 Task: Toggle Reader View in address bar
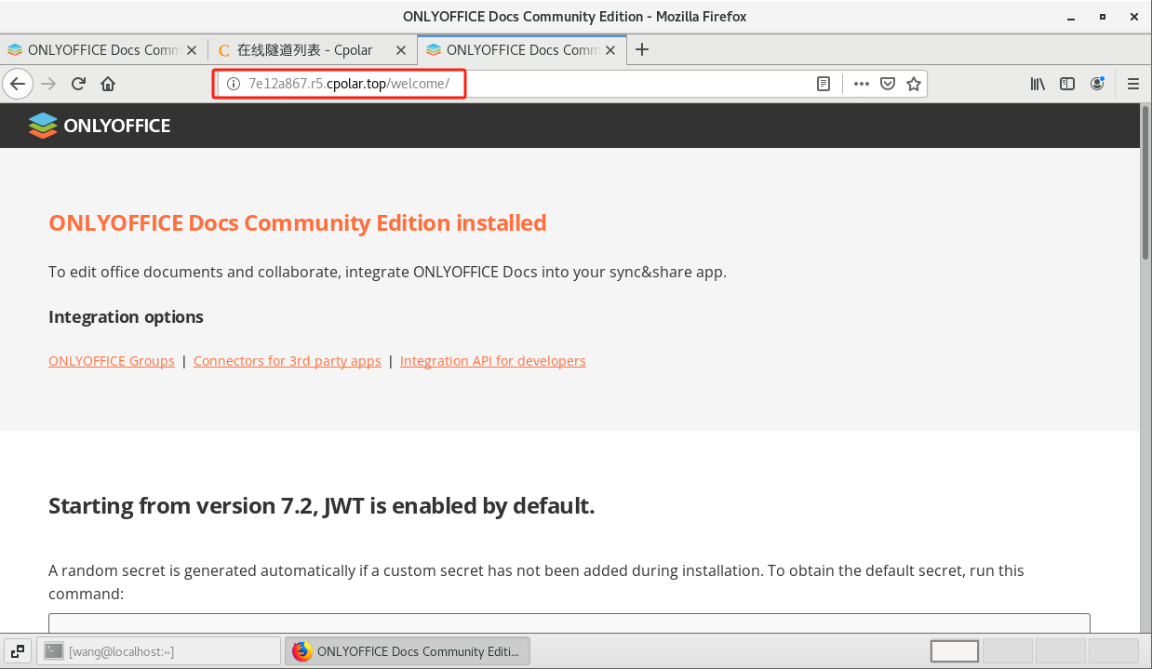pyautogui.click(x=824, y=84)
